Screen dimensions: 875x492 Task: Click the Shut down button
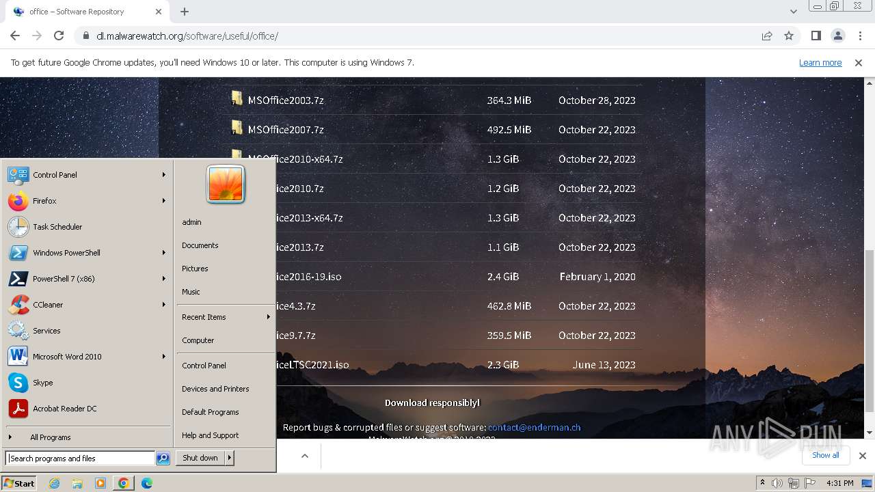click(200, 458)
